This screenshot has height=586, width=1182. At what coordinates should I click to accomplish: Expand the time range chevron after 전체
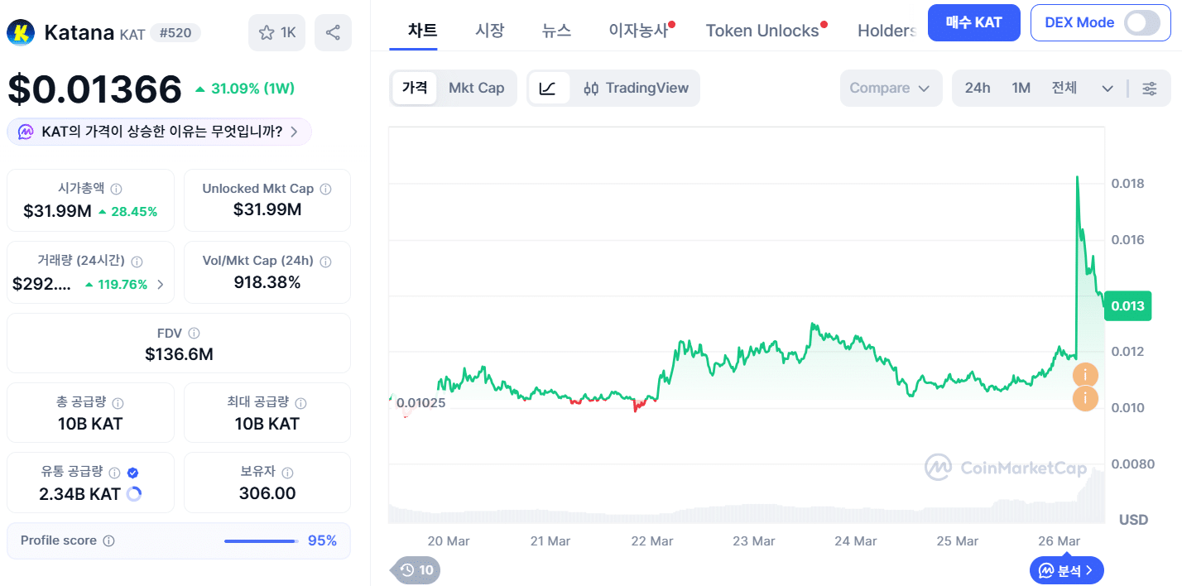(1108, 89)
